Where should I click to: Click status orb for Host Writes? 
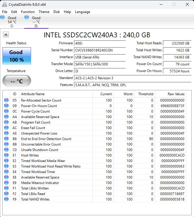pyautogui.click(x=6, y=155)
